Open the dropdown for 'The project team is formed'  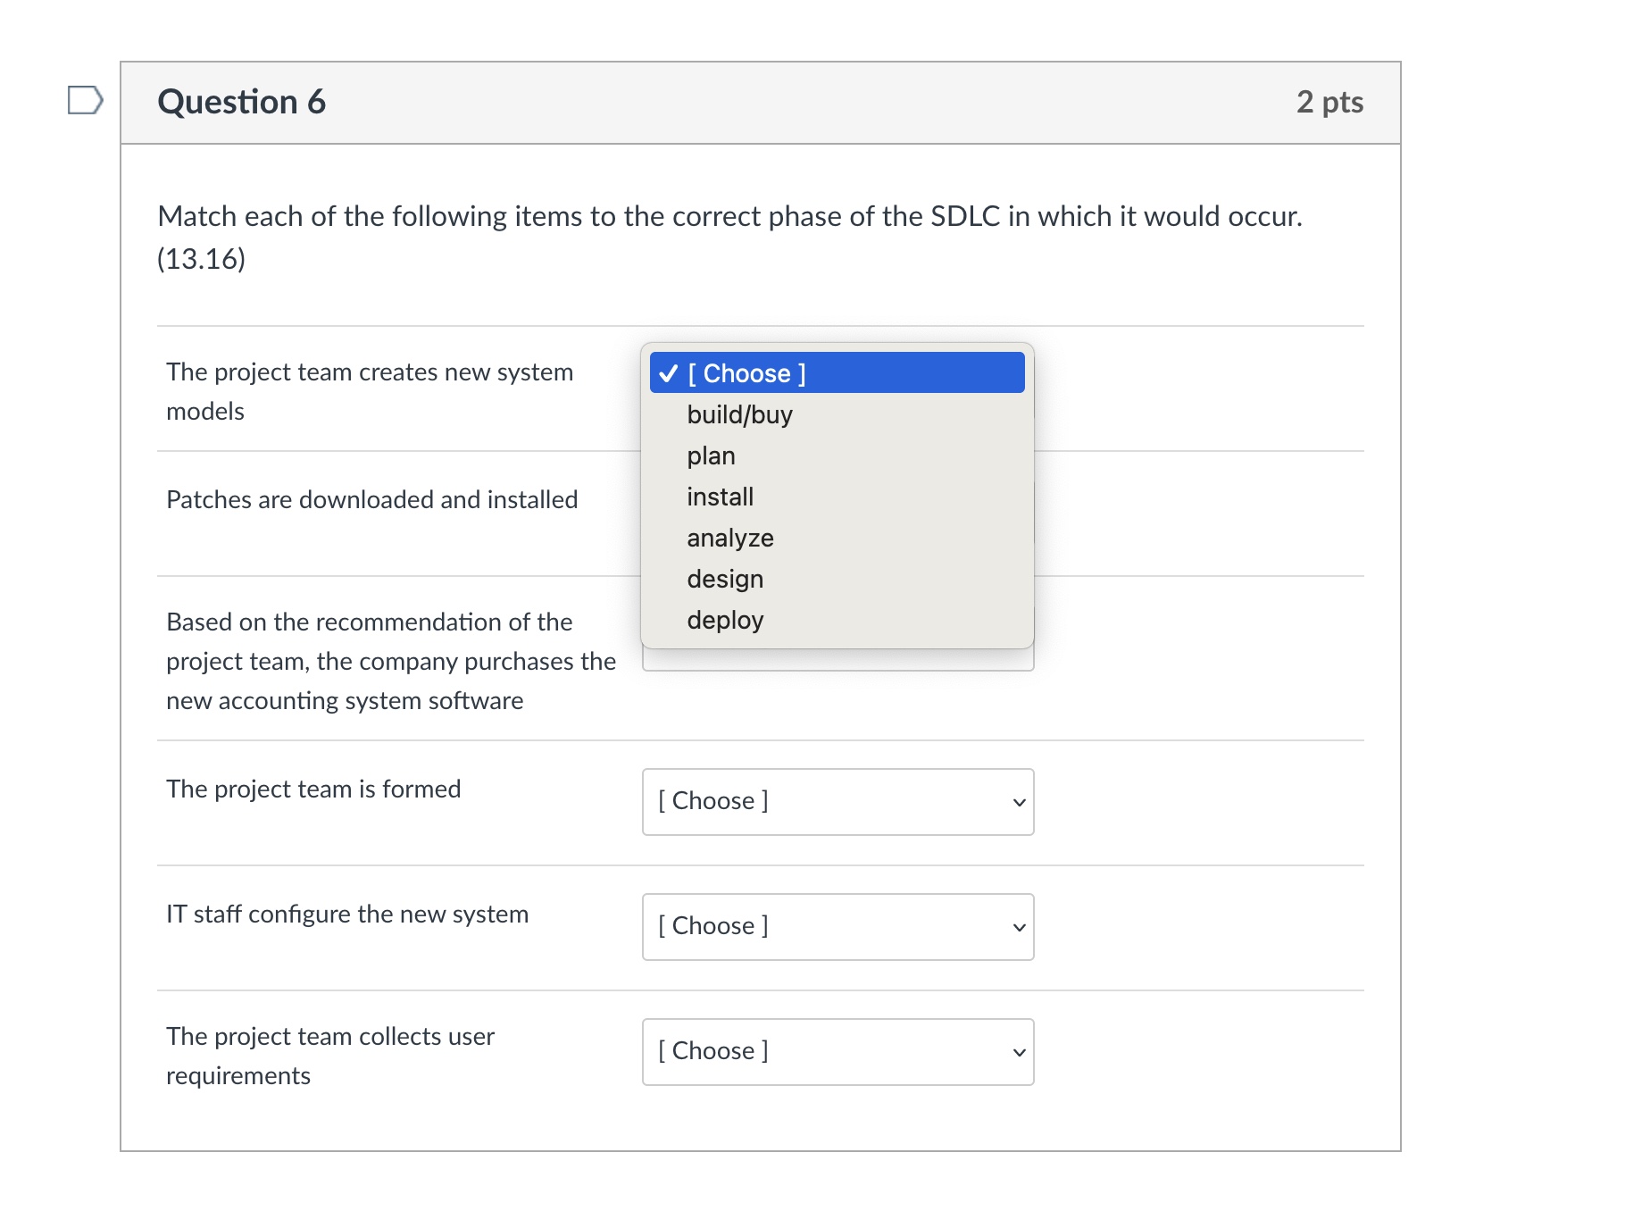coord(837,802)
